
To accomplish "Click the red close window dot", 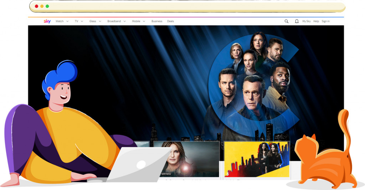I will [x=37, y=6].
